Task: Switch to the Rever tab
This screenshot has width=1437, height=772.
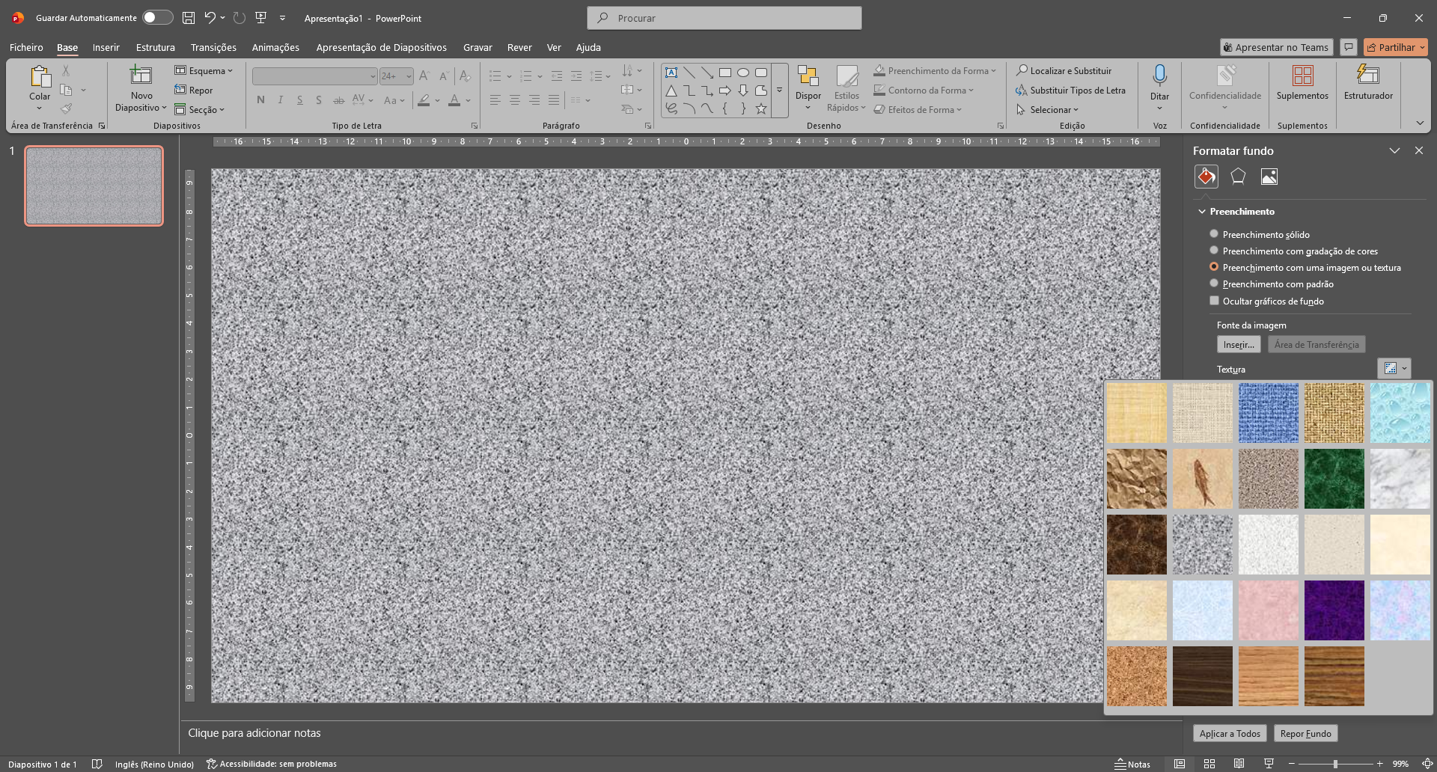Action: click(x=519, y=47)
